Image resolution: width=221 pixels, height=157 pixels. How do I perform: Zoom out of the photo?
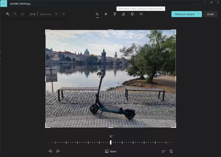pyautogui.click(x=15, y=14)
